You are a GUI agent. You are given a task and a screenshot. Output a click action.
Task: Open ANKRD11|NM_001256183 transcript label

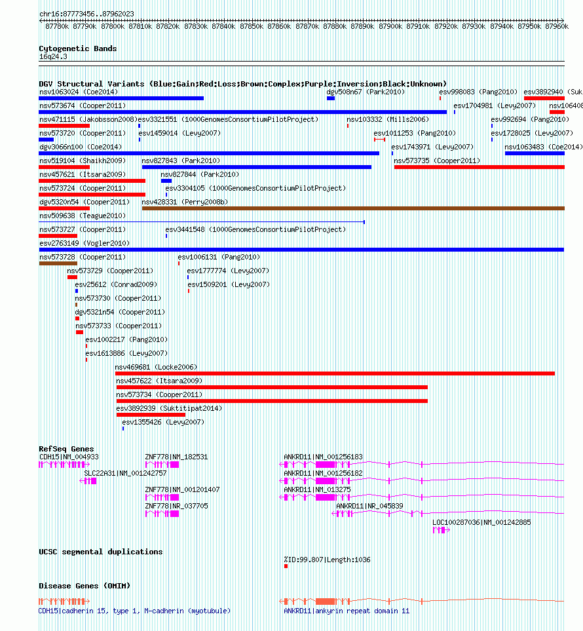pos(323,457)
